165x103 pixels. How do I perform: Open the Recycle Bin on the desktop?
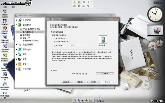tap(100, 98)
